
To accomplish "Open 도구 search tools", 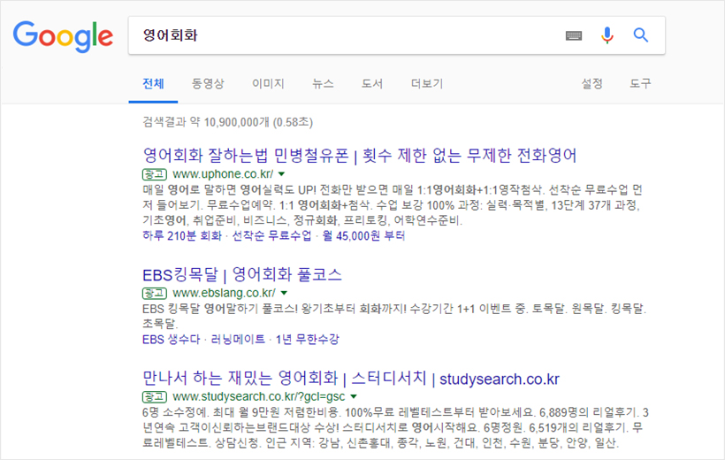I will (640, 84).
